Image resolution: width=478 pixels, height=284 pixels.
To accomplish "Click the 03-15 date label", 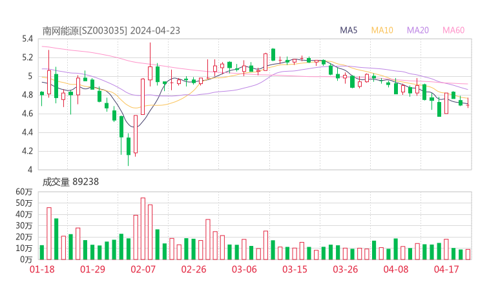I will pyautogui.click(x=295, y=269).
